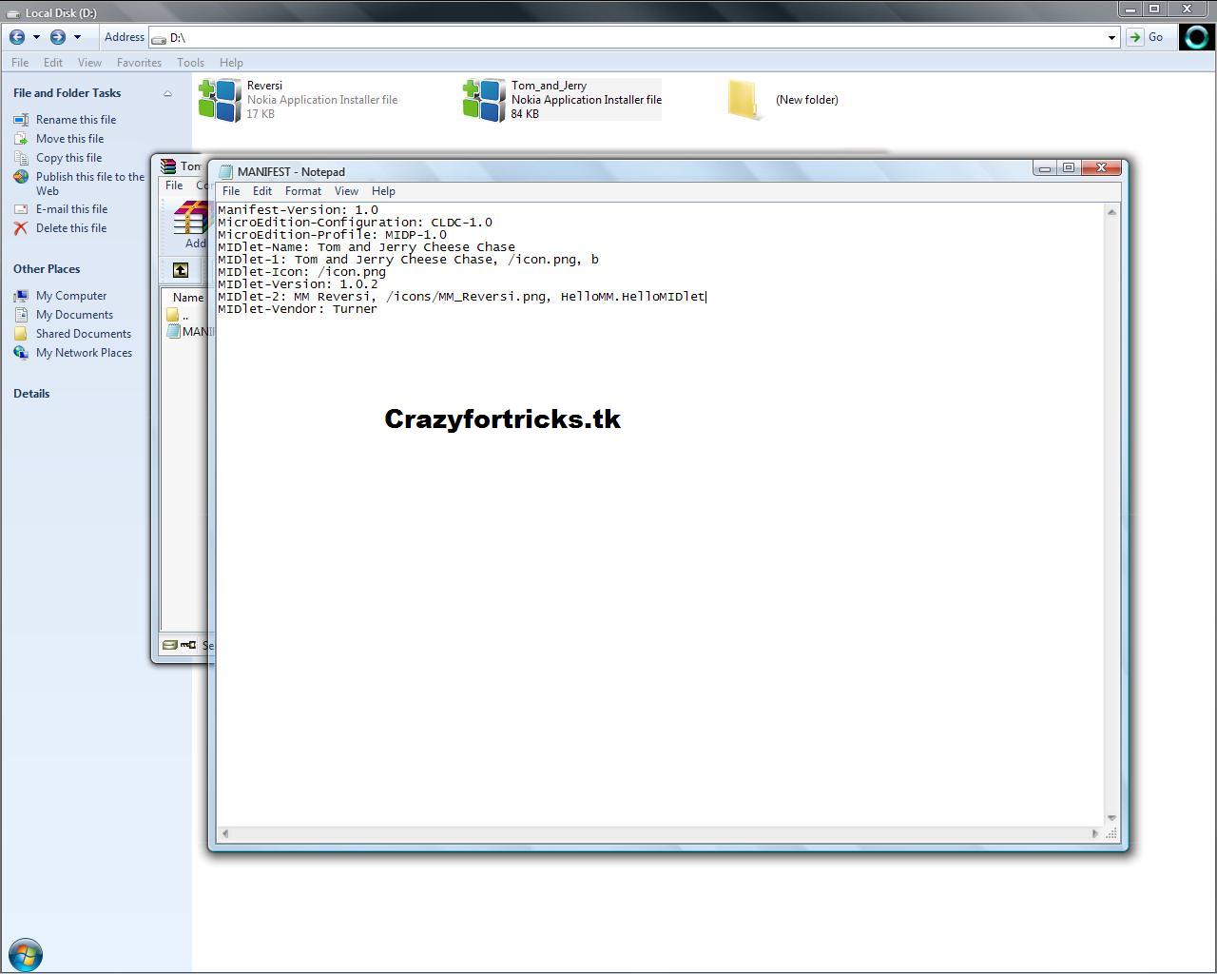This screenshot has height=974, width=1217.
Task: Click the Move this file icon
Action: pos(21,139)
